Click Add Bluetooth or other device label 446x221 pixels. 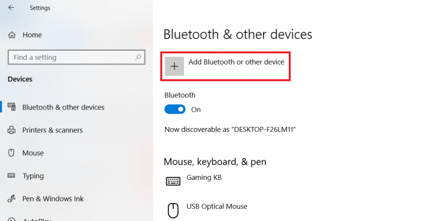coord(236,62)
